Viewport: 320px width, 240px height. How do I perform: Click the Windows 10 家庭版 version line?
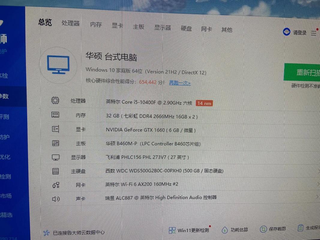tap(146, 71)
